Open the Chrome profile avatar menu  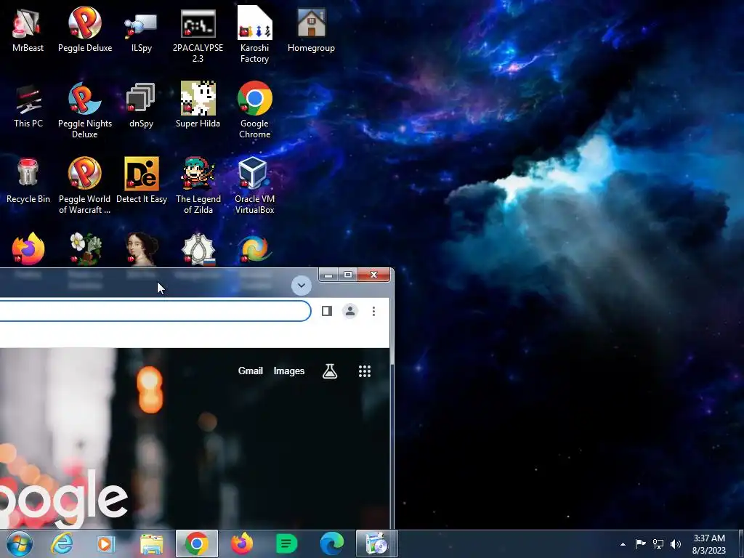350,311
